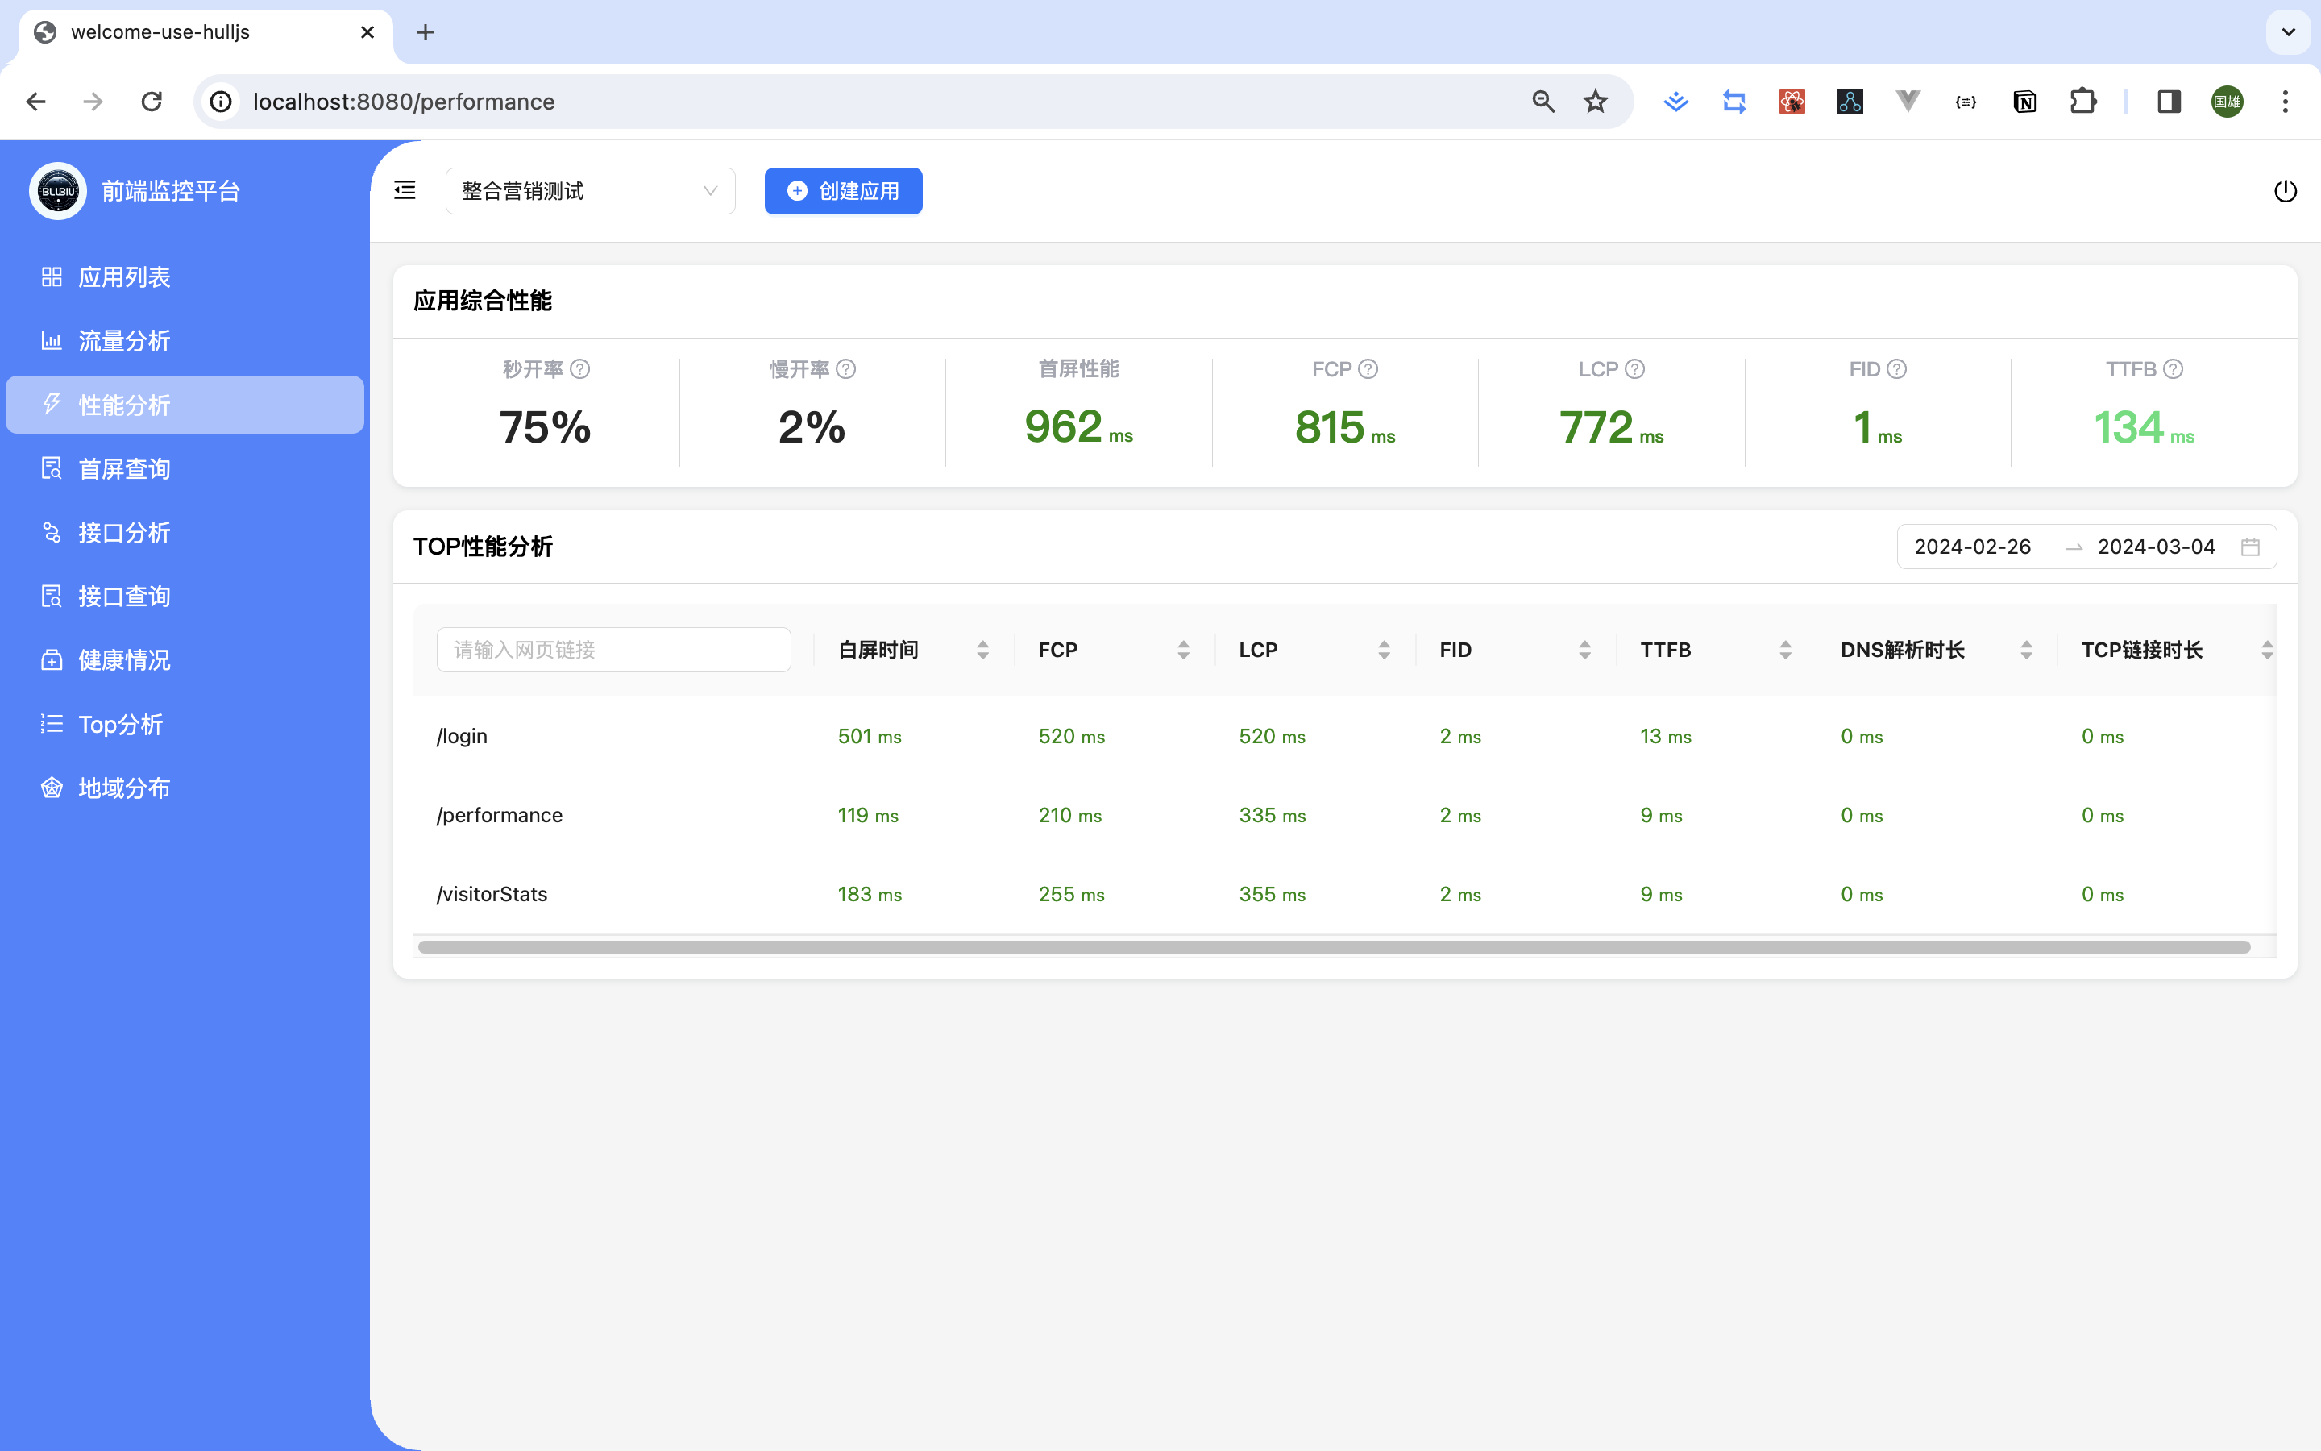The image size is (2321, 1451).
Task: Click the start date 2024-02-26 field
Action: pyautogui.click(x=1973, y=547)
